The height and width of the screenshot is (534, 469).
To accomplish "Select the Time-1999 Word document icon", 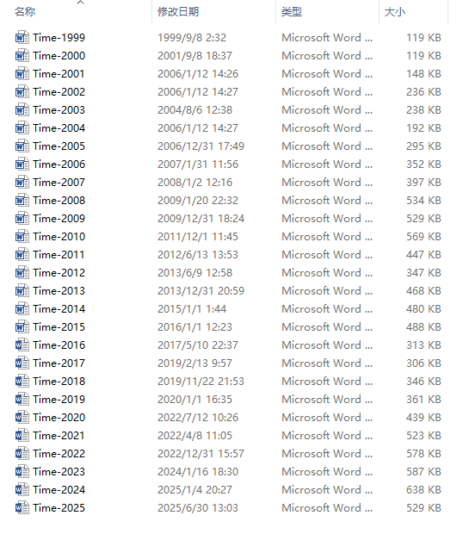I will (x=22, y=37).
